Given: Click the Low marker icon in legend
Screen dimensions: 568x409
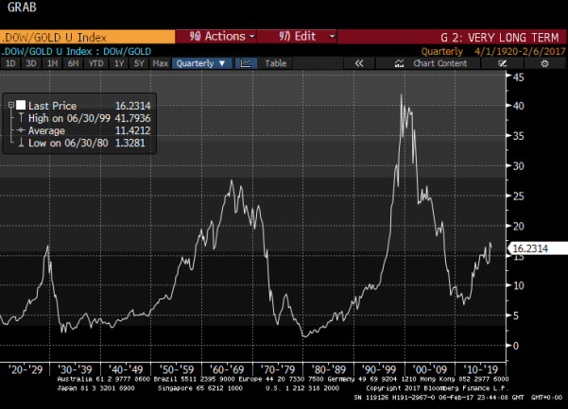Looking at the screenshot, I should (x=19, y=145).
